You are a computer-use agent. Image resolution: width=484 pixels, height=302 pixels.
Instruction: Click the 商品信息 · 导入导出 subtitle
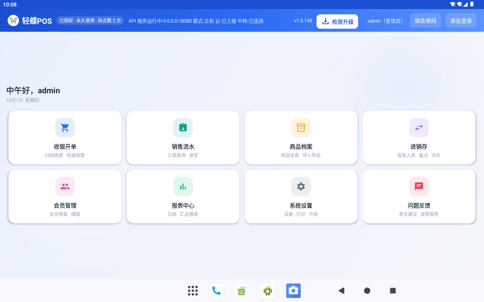pyautogui.click(x=301, y=155)
